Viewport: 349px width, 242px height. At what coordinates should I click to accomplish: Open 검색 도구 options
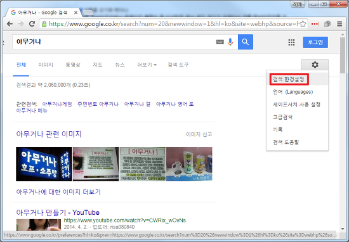coord(178,65)
